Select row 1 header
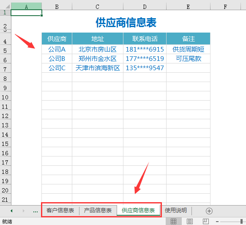 pos(5,12)
